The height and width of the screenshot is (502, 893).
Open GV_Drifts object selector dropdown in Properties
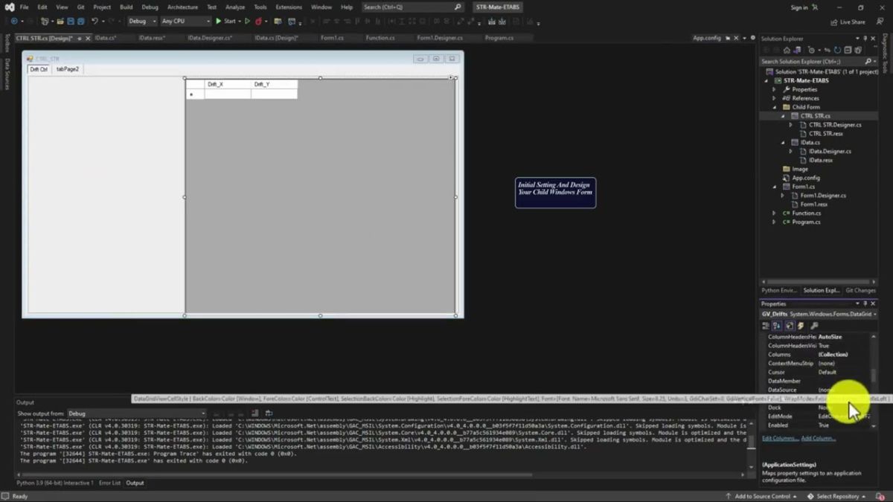pos(874,314)
